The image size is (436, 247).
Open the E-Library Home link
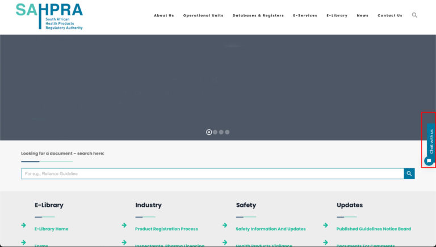click(52, 229)
